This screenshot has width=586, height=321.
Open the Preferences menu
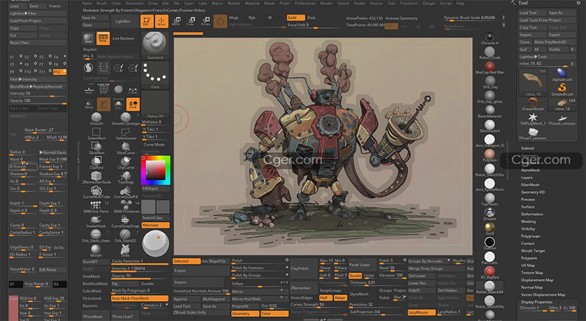(305, 3)
